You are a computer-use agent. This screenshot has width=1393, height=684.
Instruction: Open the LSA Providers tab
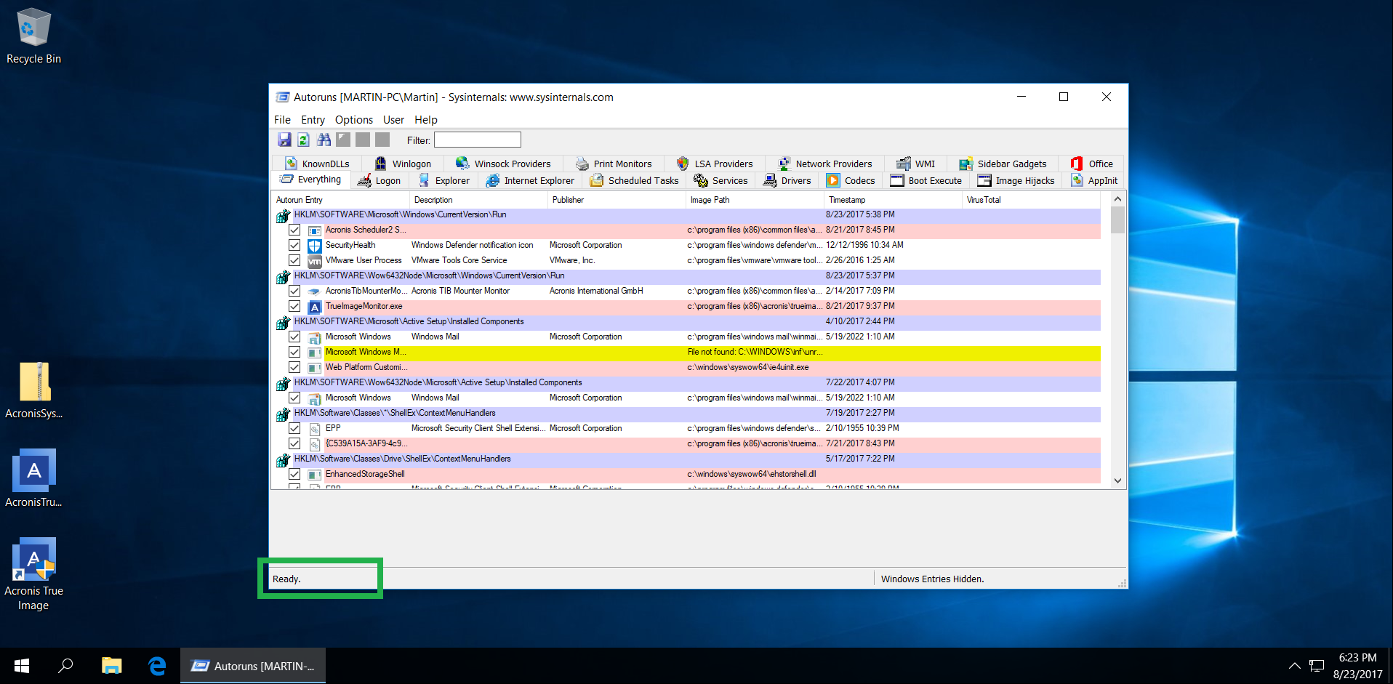click(714, 164)
